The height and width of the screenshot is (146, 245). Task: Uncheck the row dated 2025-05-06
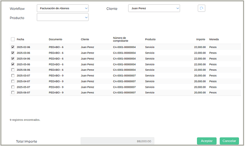click(x=13, y=64)
